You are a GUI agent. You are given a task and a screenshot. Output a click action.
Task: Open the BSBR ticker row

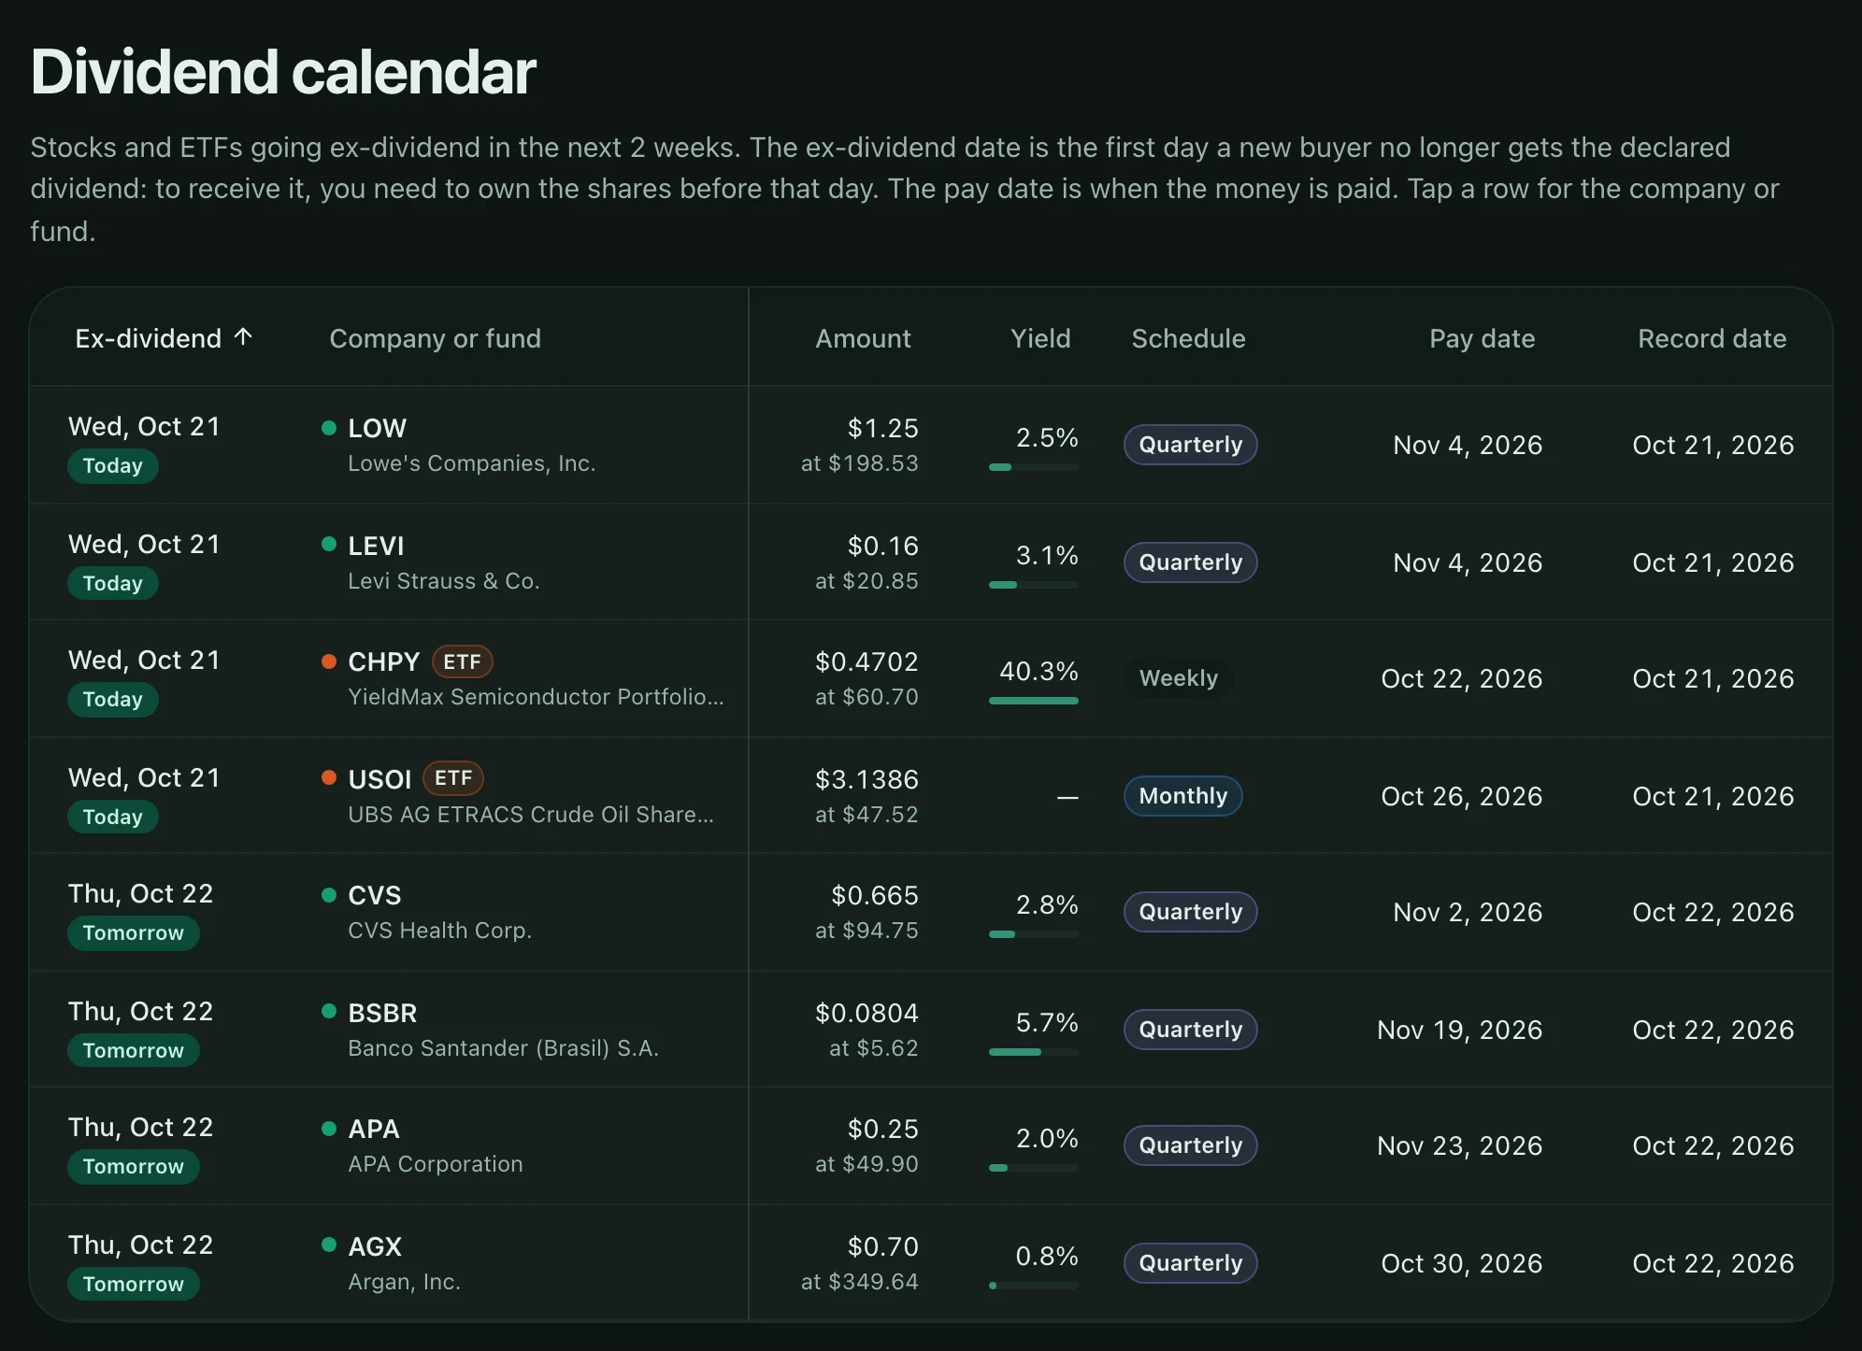coord(931,1029)
